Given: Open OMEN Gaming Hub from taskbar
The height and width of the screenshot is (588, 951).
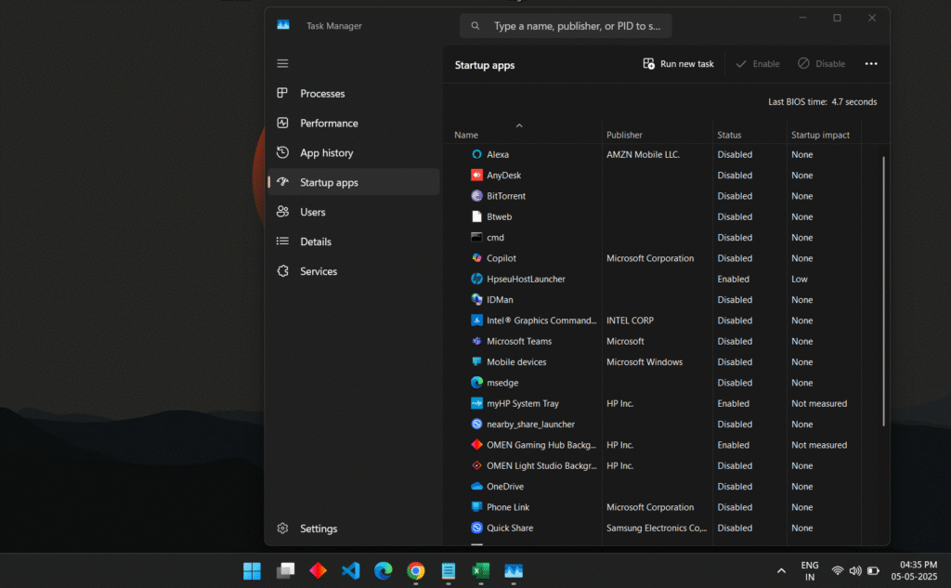Looking at the screenshot, I should (318, 570).
